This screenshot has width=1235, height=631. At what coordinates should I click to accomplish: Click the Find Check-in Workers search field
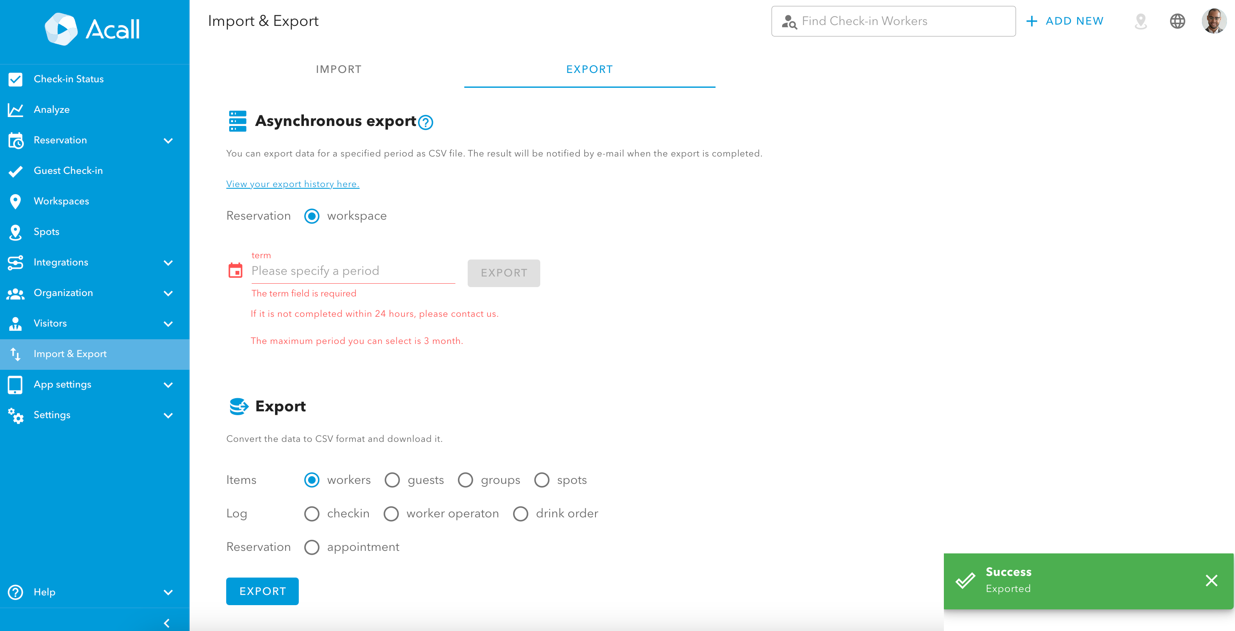click(901, 21)
